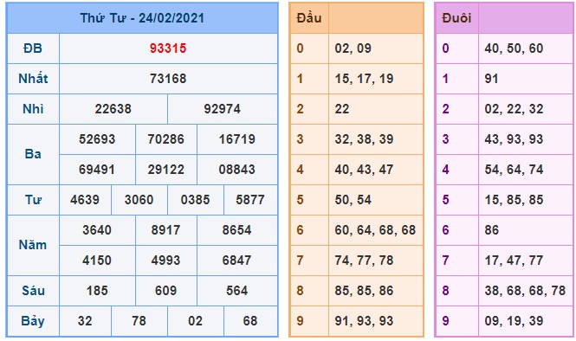
Task: Select the 'Bảy' prize label
Action: point(33,321)
